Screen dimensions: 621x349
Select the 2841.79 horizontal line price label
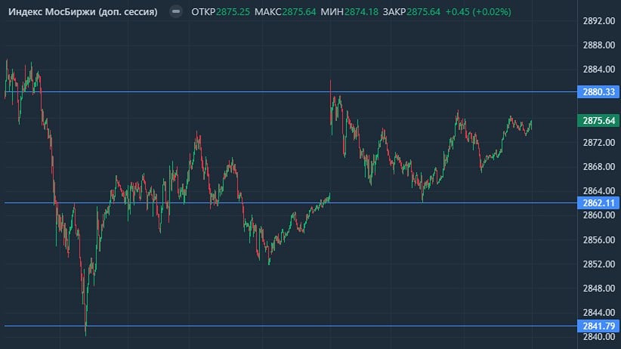(598, 326)
